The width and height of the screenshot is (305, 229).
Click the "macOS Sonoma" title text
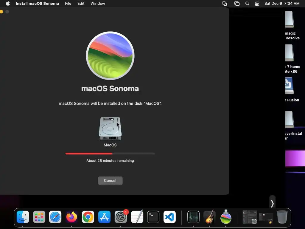(x=110, y=89)
